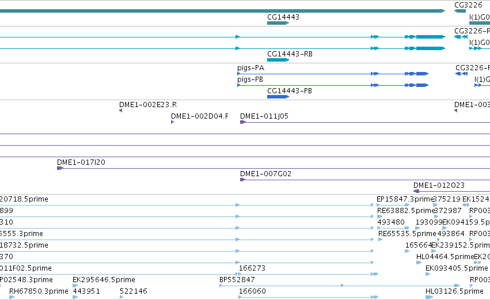Click the long teal gene bar at top
Viewport: 490px width, 300px height.
click(x=222, y=11)
